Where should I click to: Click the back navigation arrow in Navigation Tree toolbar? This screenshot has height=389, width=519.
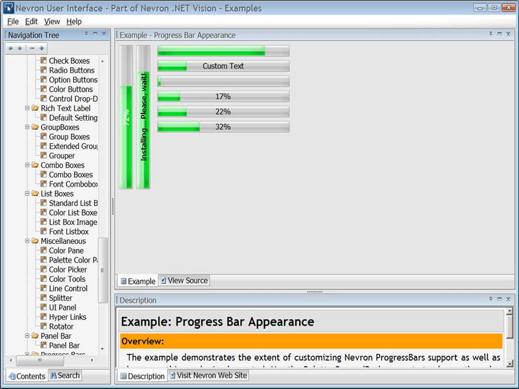coord(10,48)
